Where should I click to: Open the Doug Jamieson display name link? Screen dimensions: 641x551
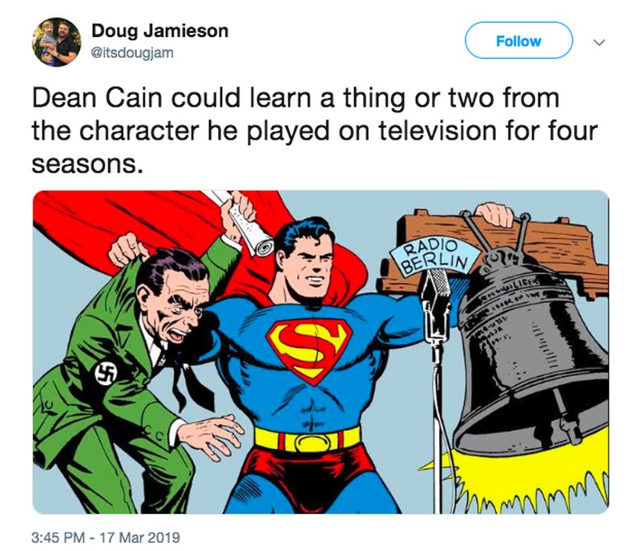(x=159, y=31)
